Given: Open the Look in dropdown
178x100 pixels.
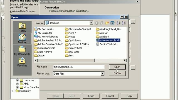Looking at the screenshot, I should click(91, 23).
